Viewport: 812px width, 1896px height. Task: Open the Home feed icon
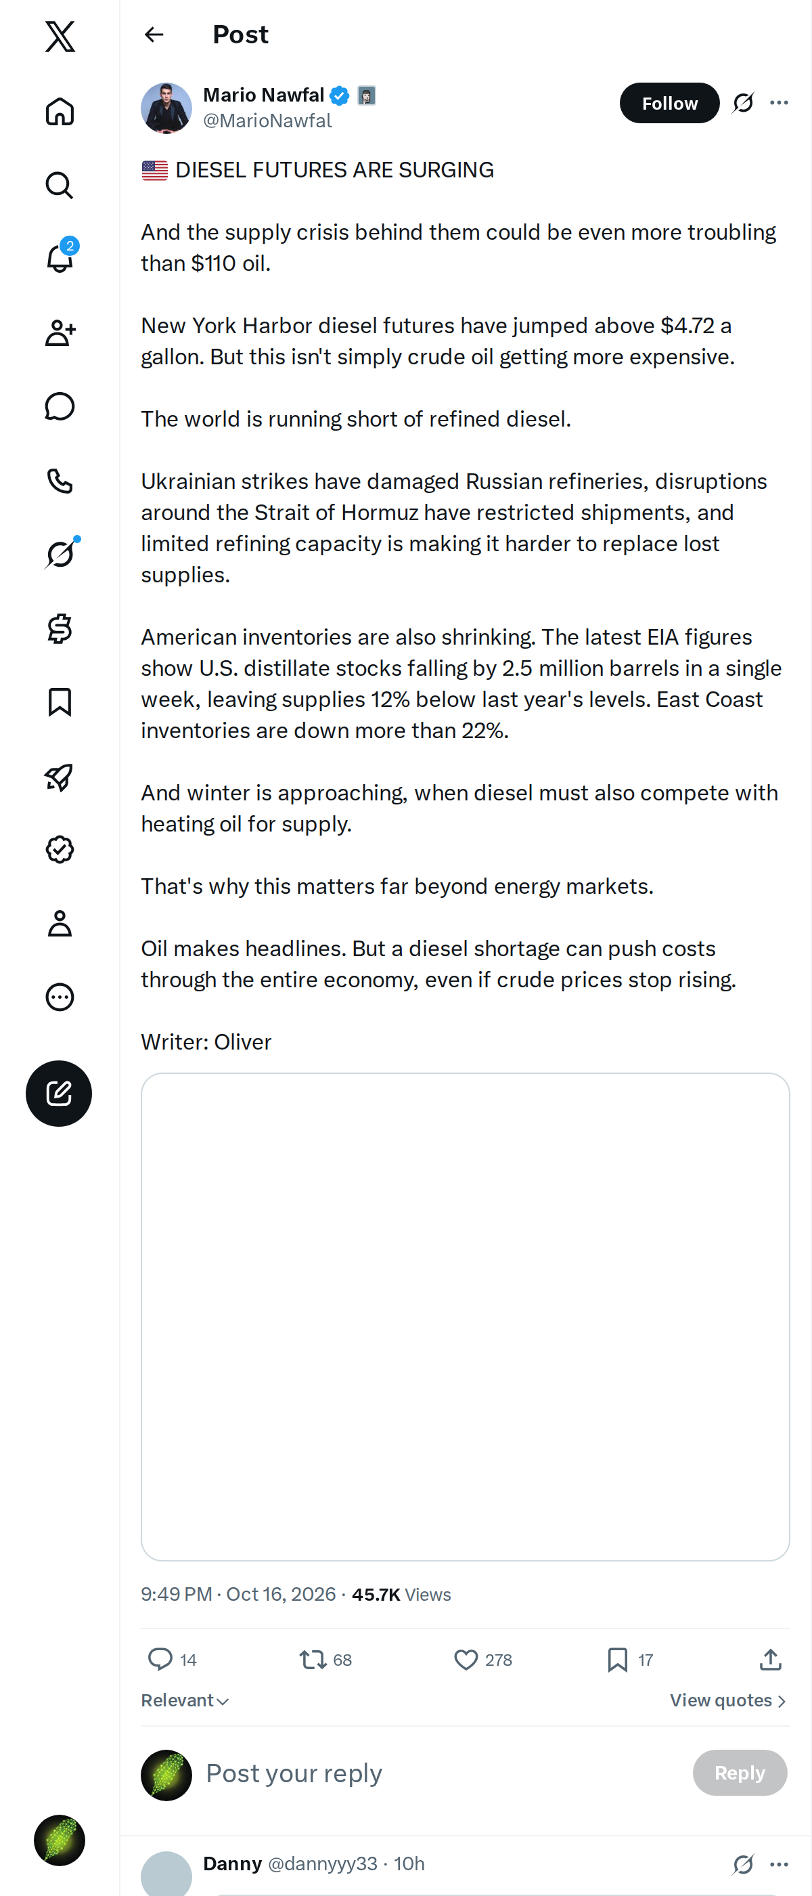60,112
